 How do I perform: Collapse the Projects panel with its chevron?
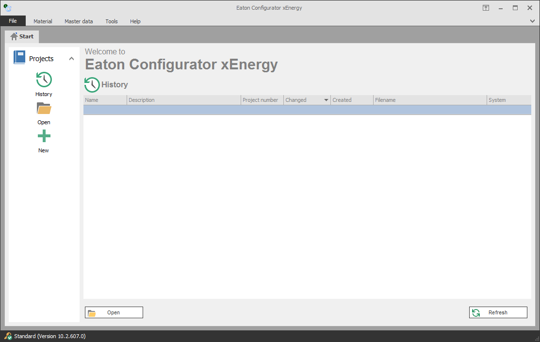click(71, 58)
